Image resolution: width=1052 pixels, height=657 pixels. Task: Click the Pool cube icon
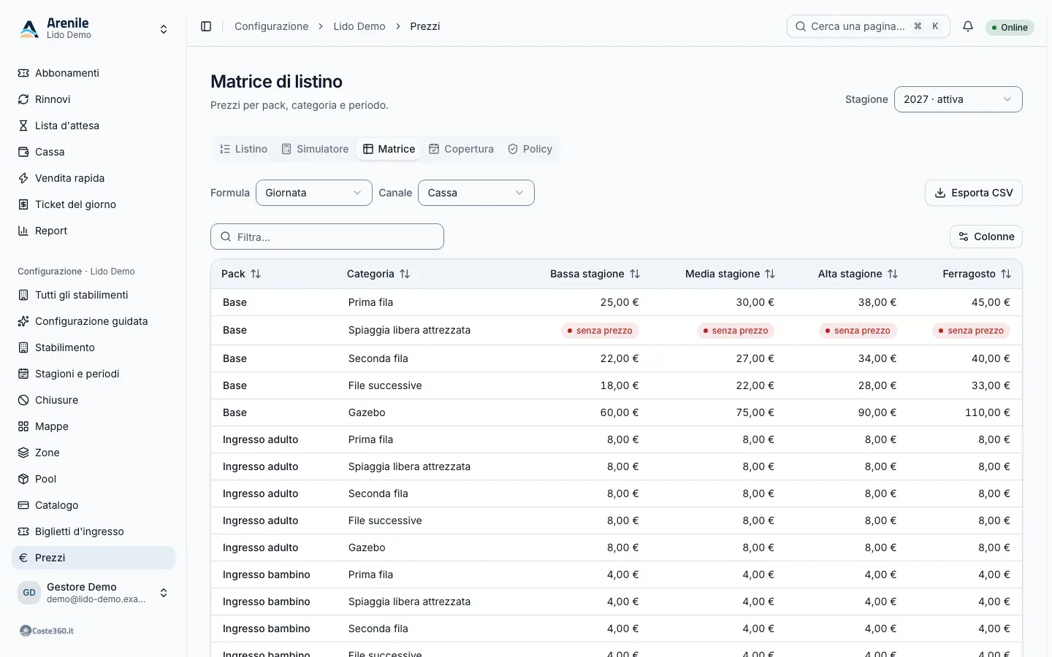click(x=23, y=479)
